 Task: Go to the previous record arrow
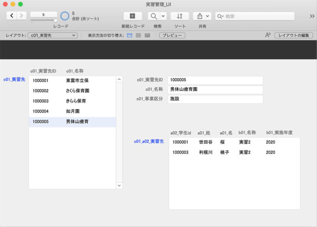coord(12,16)
